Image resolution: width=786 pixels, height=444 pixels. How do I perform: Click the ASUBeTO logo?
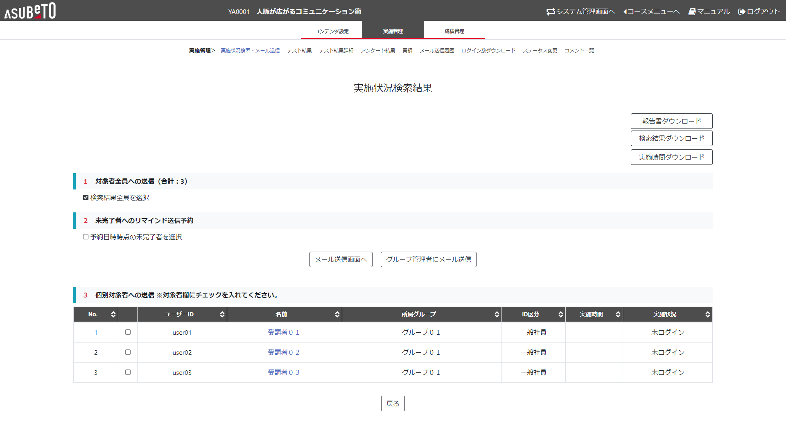tap(30, 11)
